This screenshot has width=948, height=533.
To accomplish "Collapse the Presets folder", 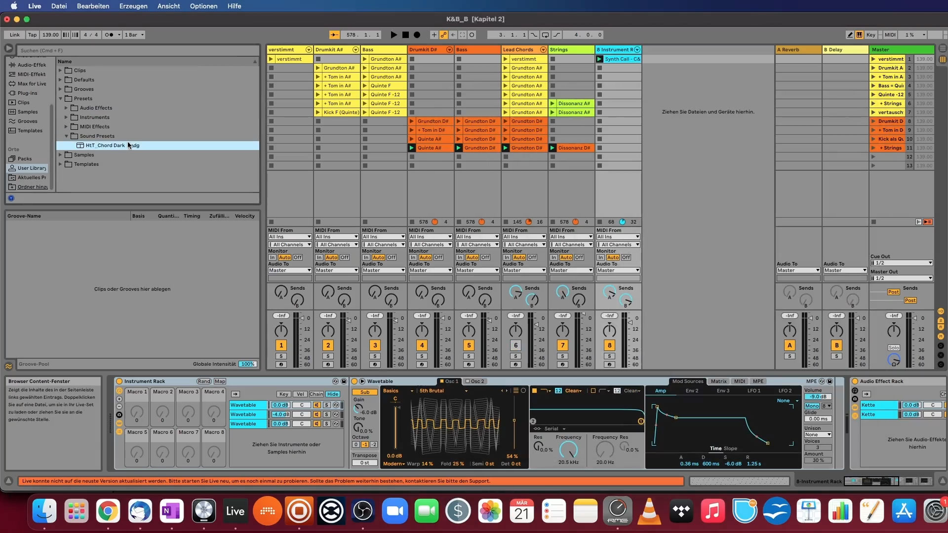I will [x=60, y=99].
